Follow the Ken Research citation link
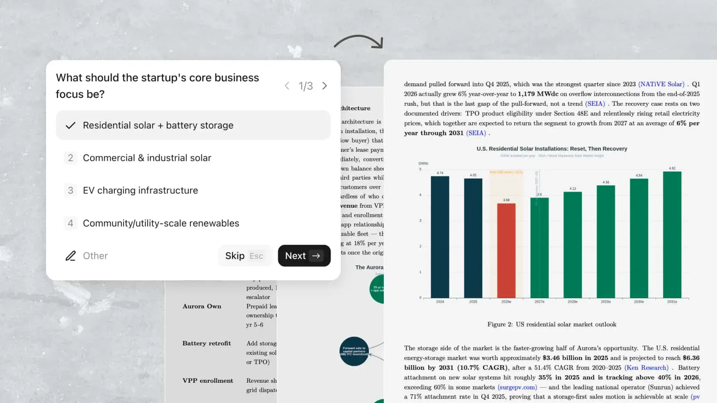Viewport: 717px width, 403px height. click(x=646, y=368)
